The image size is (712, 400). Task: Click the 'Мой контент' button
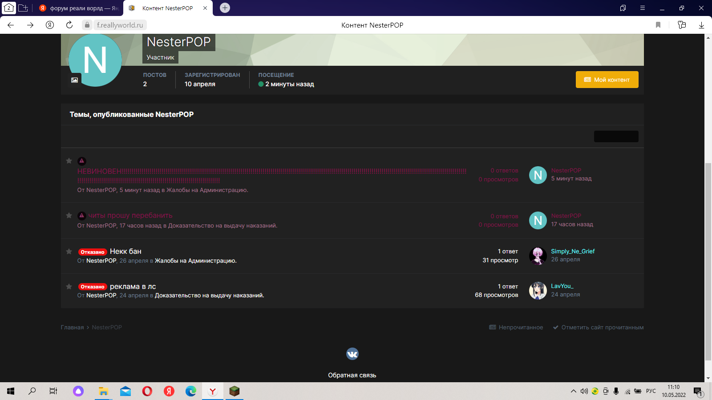[x=607, y=80]
